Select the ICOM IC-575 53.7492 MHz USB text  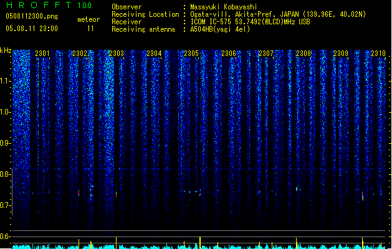coord(251,22)
